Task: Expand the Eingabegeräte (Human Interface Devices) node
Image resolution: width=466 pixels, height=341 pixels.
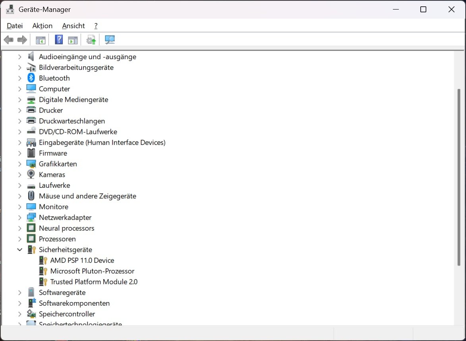Action: point(19,142)
